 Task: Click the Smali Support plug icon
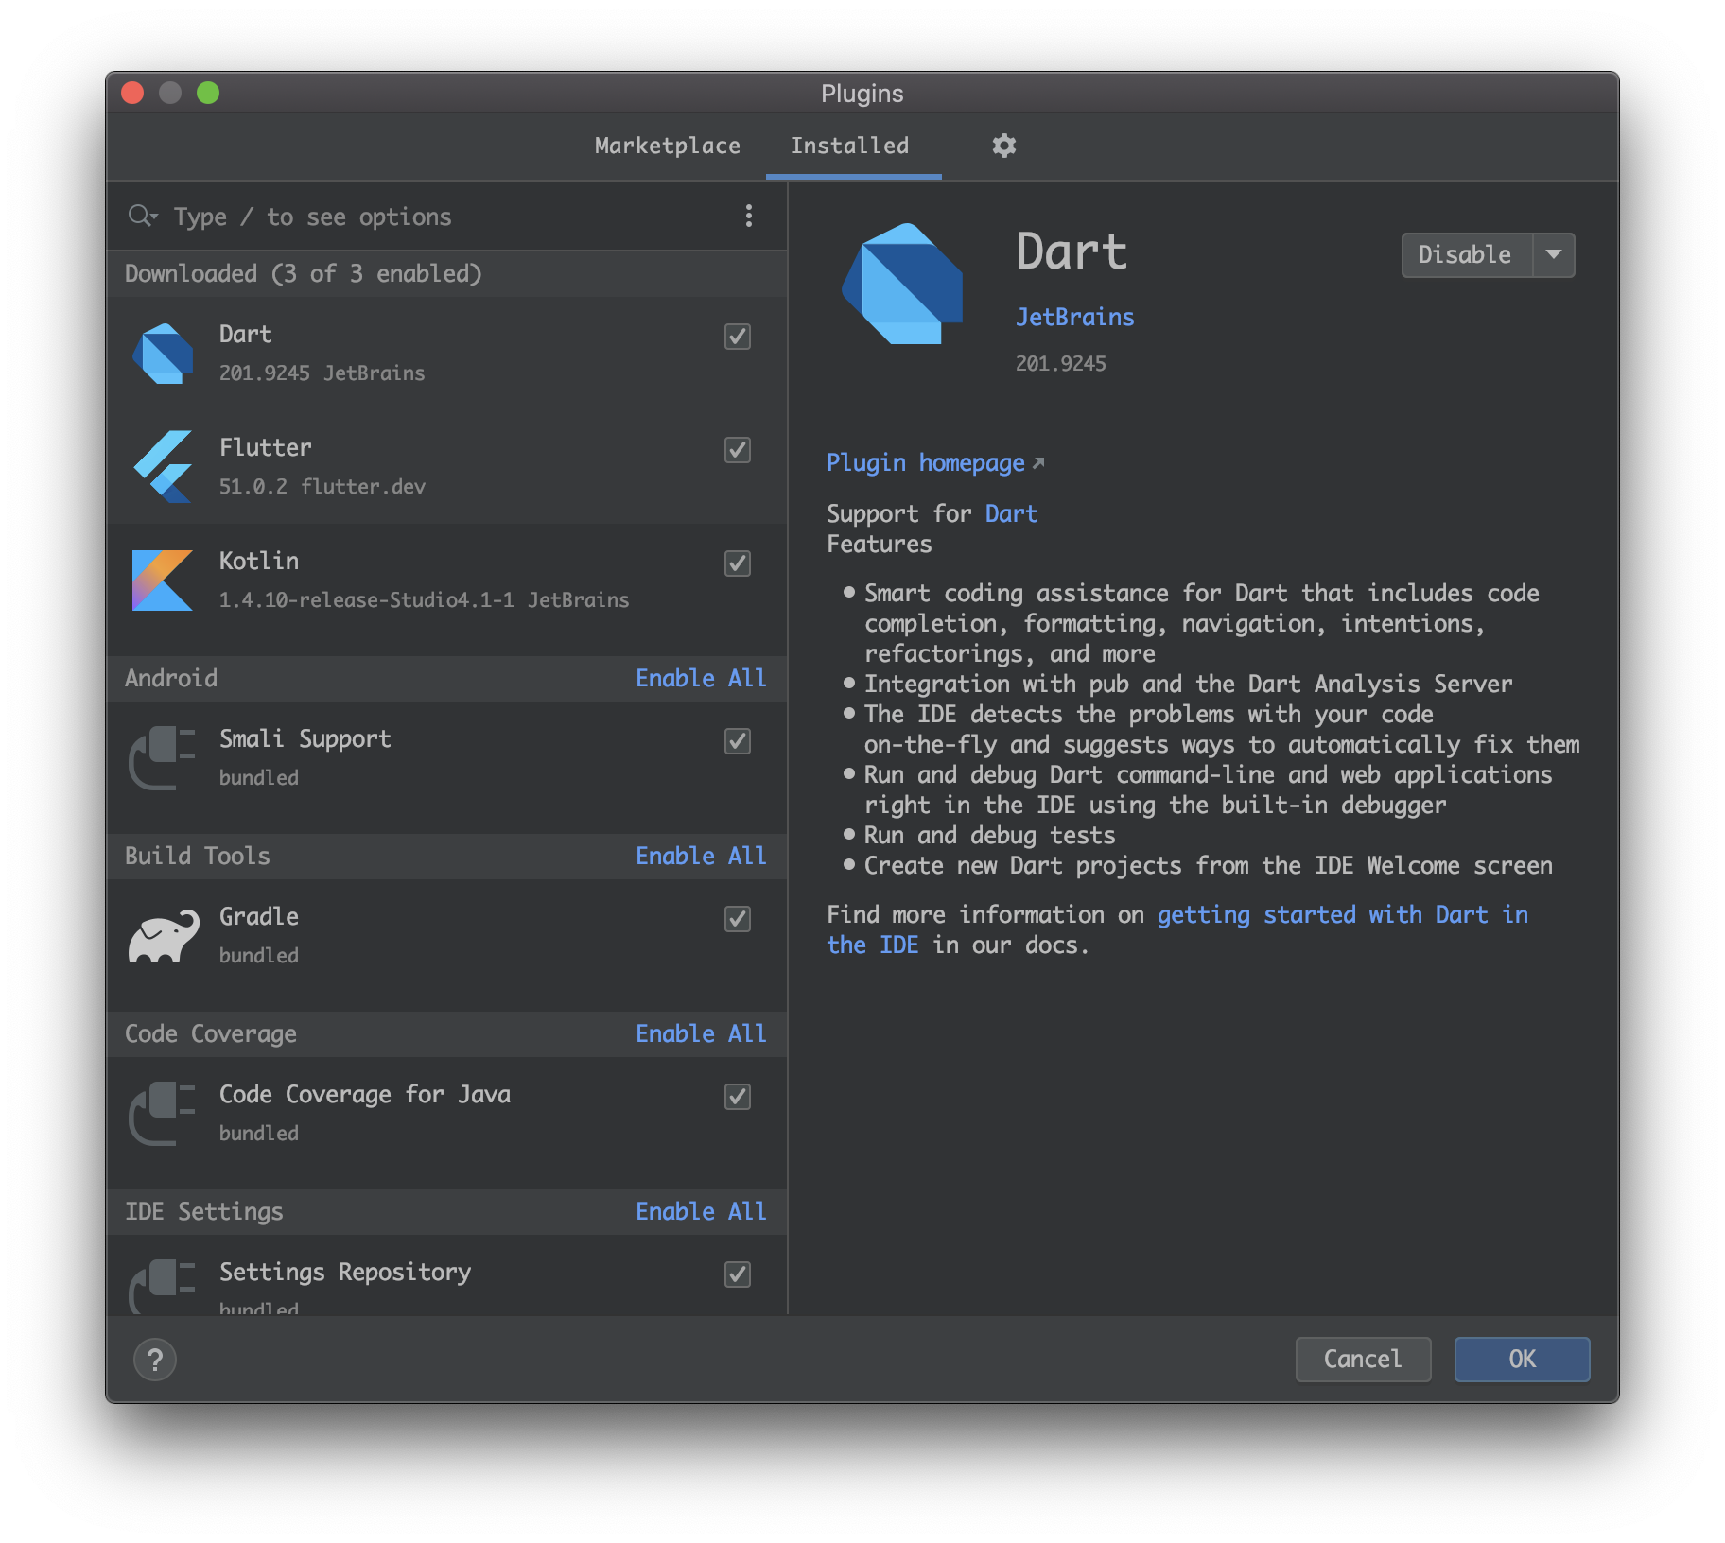pyautogui.click(x=163, y=758)
